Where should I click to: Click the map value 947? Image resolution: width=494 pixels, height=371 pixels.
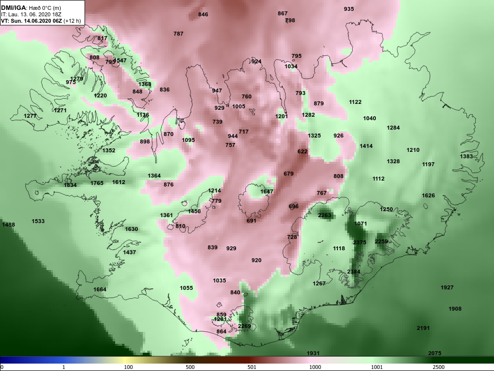217,91
